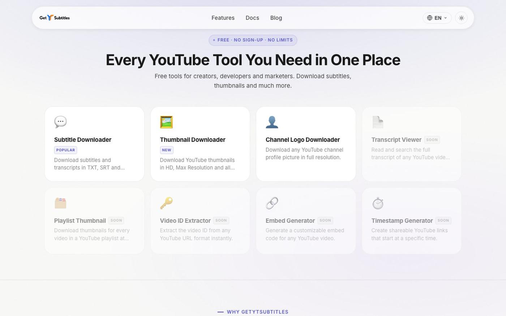Image resolution: width=506 pixels, height=316 pixels.
Task: Click the Embed Generator description text
Action: click(305, 234)
